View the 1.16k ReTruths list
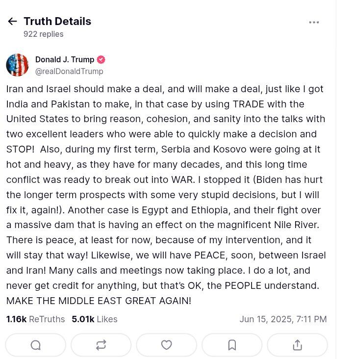Image resolution: width=353 pixels, height=359 pixels. click(35, 319)
